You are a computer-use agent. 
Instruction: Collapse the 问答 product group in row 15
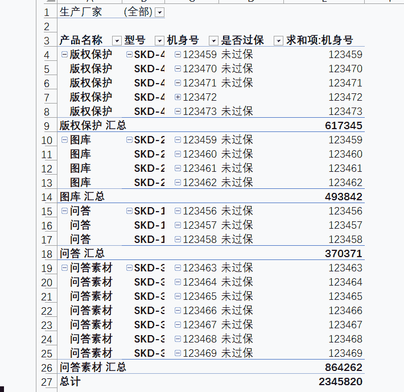[x=64, y=211]
